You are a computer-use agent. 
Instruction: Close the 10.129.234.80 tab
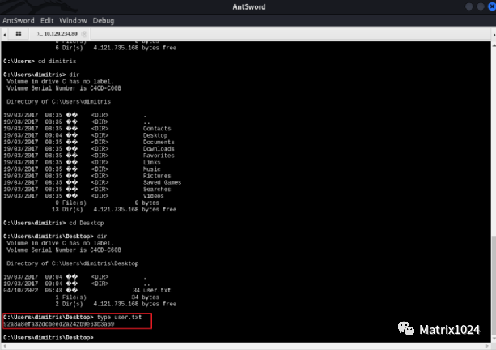point(84,34)
